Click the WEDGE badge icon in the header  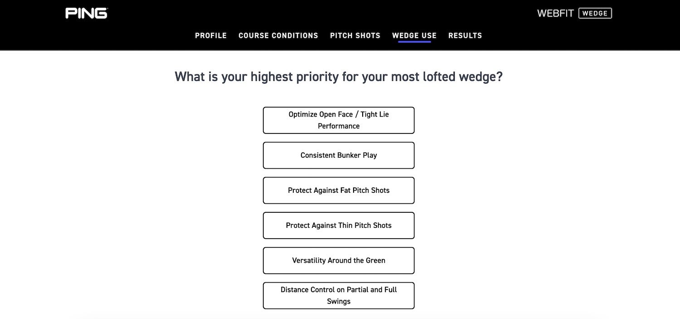[x=595, y=13]
